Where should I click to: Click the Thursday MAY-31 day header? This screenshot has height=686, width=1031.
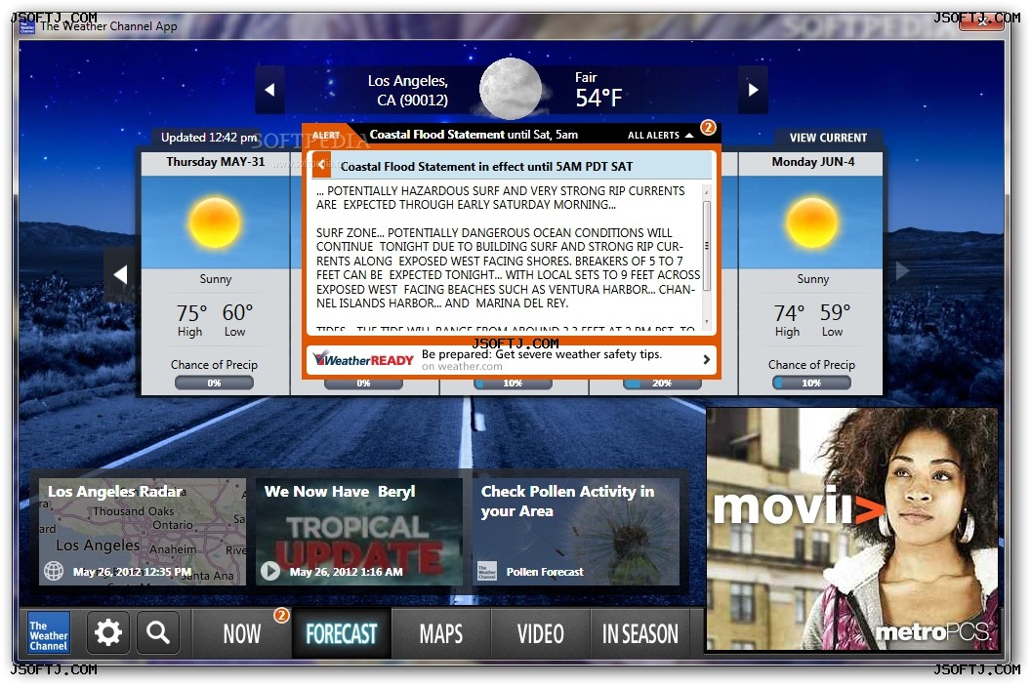(215, 162)
